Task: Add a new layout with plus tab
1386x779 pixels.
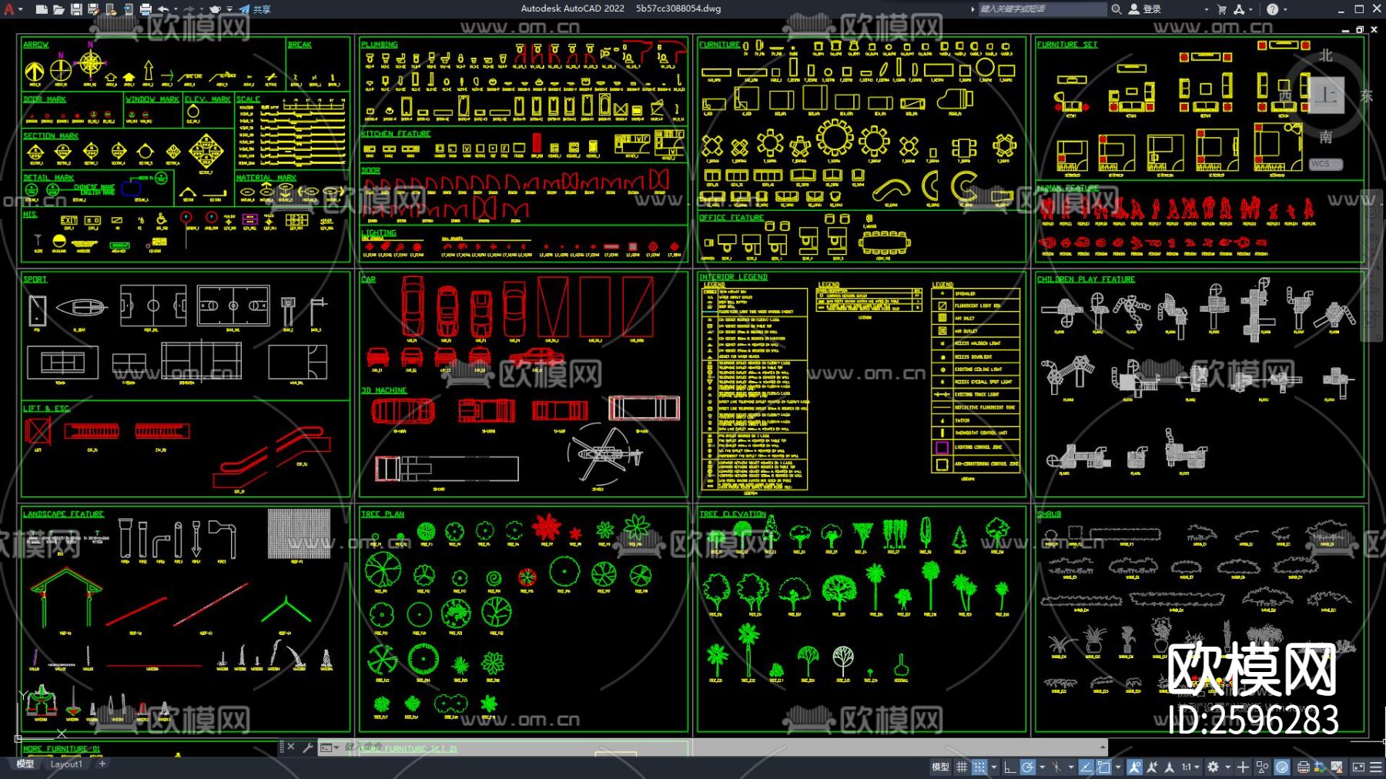Action: 102,764
